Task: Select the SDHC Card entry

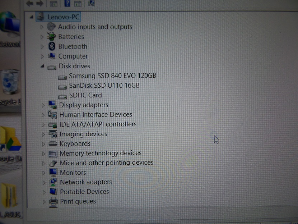Action: (x=85, y=95)
